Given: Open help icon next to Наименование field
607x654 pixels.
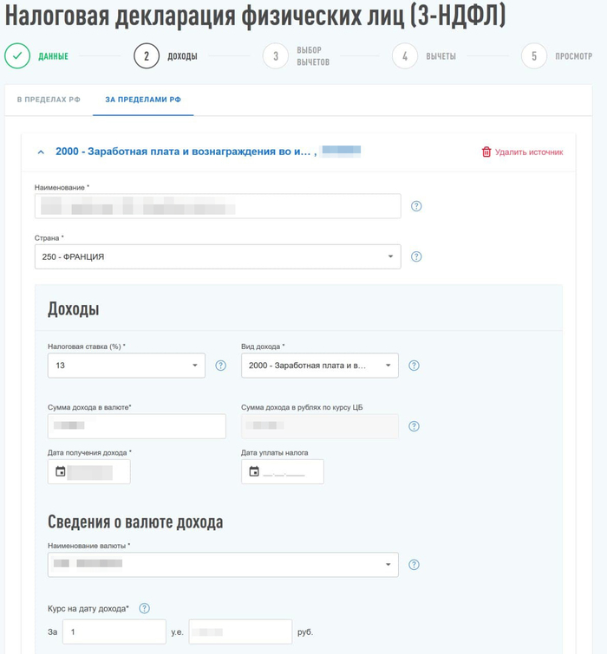Looking at the screenshot, I should 416,206.
